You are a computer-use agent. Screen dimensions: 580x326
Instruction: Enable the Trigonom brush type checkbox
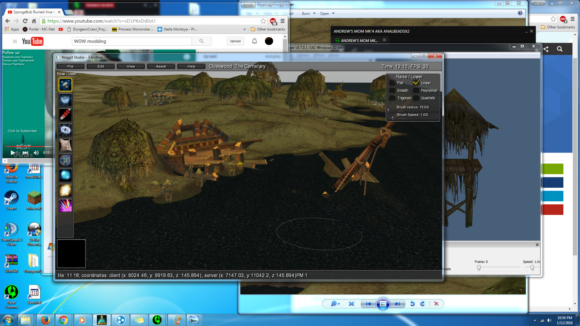pos(392,98)
